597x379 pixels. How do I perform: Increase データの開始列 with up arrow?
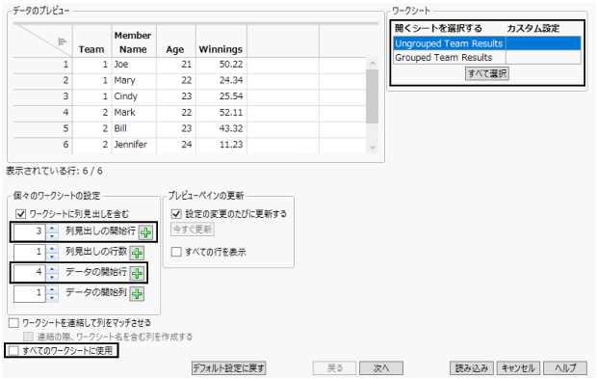pyautogui.click(x=52, y=289)
